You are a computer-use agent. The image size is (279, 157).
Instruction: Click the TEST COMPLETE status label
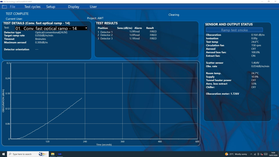coord(17,14)
